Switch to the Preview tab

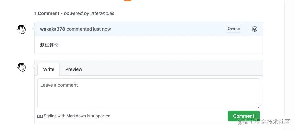tap(74, 69)
